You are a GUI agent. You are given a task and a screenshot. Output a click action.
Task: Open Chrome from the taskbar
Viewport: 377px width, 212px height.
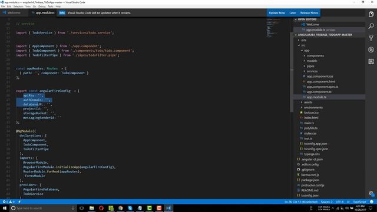(120, 208)
